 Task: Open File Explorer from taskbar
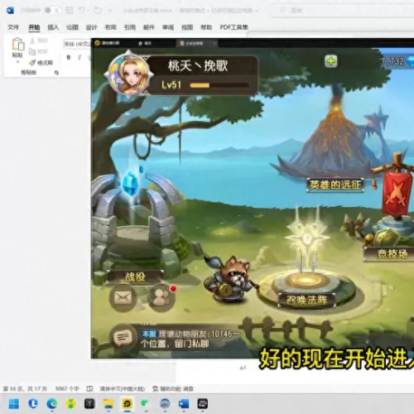click(108, 404)
